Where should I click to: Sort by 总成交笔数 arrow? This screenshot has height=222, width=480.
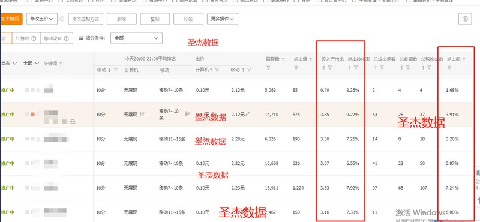(x=376, y=68)
